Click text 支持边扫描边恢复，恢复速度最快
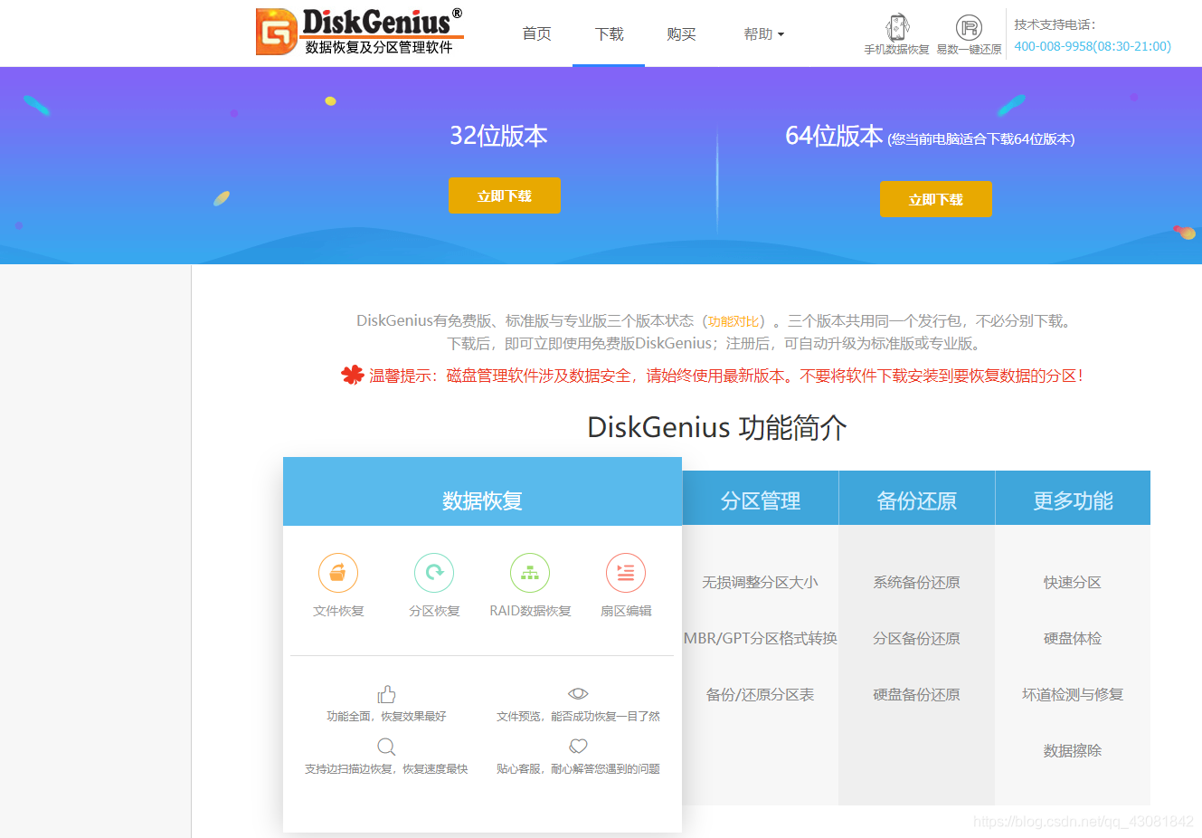This screenshot has height=838, width=1202. point(386,768)
